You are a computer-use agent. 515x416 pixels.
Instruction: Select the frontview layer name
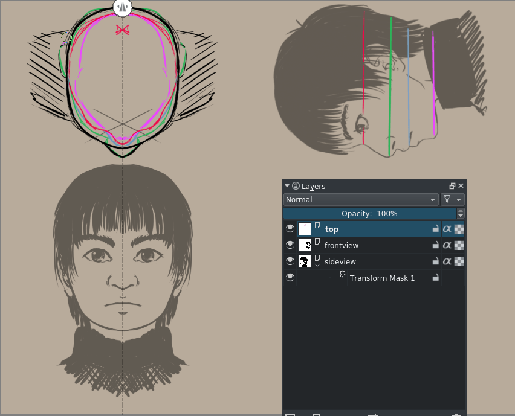tap(342, 245)
